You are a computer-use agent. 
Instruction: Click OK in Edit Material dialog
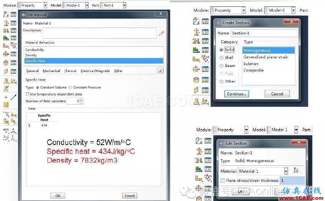tap(57, 196)
